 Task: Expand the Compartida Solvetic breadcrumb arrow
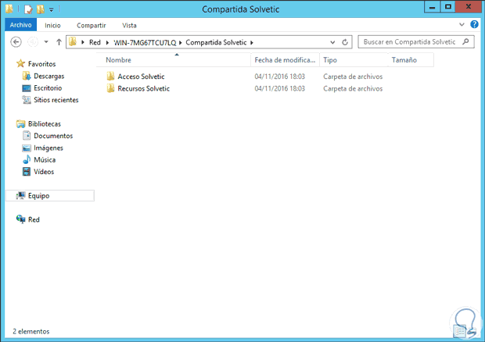[x=251, y=41]
